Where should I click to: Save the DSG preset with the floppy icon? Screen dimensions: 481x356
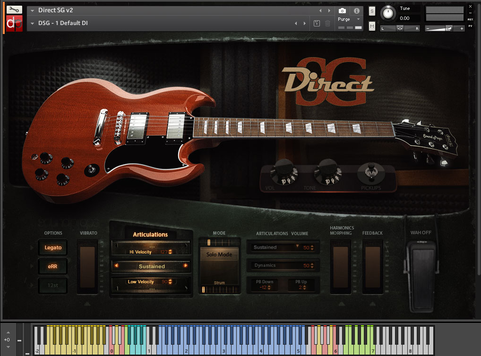(316, 23)
